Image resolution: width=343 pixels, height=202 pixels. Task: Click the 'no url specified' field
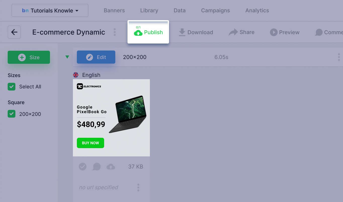(x=99, y=187)
